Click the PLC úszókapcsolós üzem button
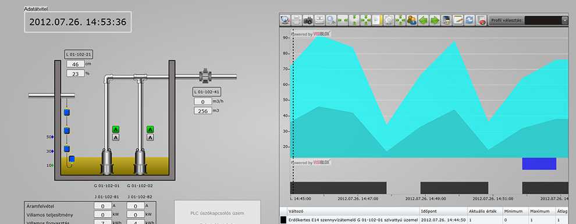The height and width of the screenshot is (224, 576). (217, 213)
